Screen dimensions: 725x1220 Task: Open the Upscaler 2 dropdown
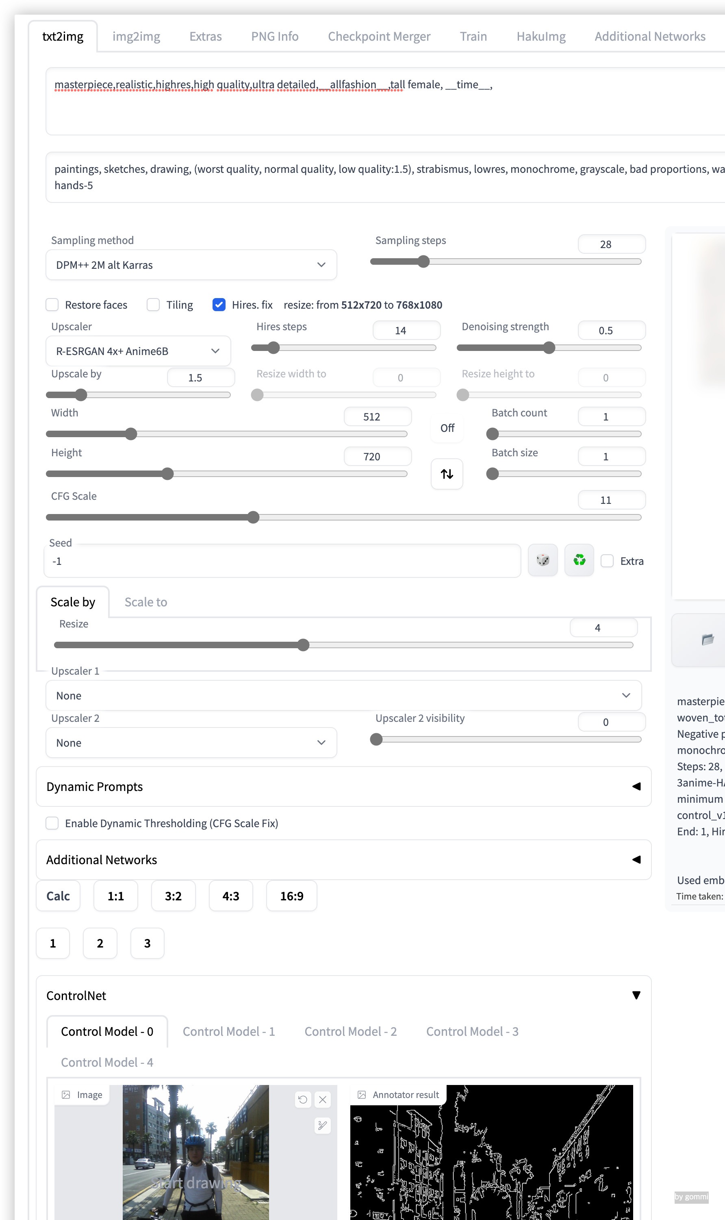[x=191, y=743]
